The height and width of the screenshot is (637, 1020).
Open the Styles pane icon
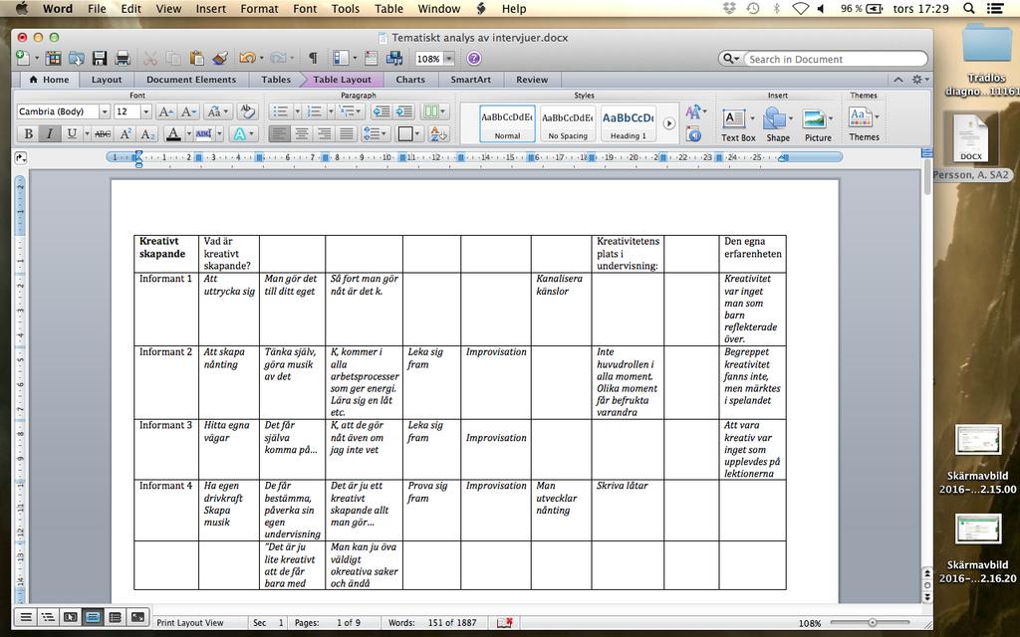[x=693, y=135]
